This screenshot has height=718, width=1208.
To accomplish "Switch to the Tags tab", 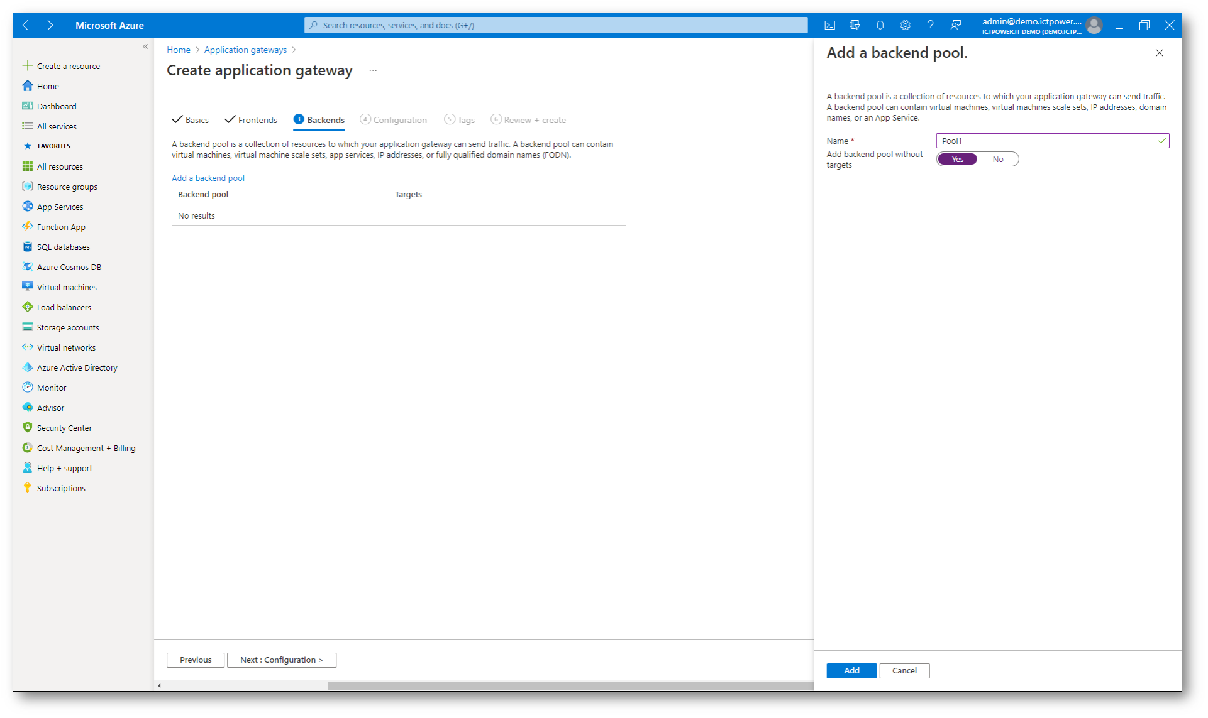I will (459, 119).
